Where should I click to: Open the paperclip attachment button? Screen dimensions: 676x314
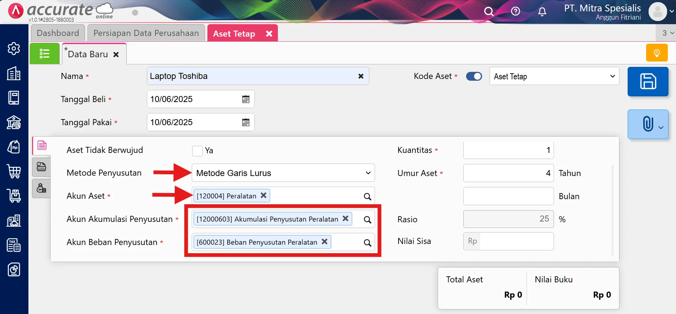648,124
